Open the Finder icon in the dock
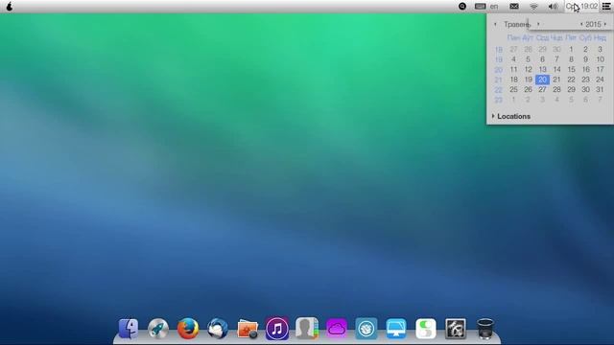This screenshot has width=614, height=345. 129,329
